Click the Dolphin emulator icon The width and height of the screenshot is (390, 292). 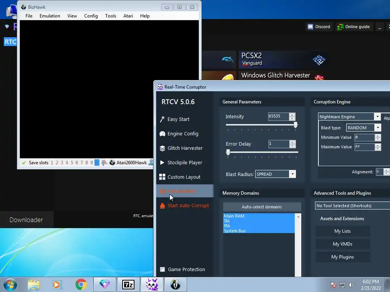pyautogui.click(x=228, y=59)
